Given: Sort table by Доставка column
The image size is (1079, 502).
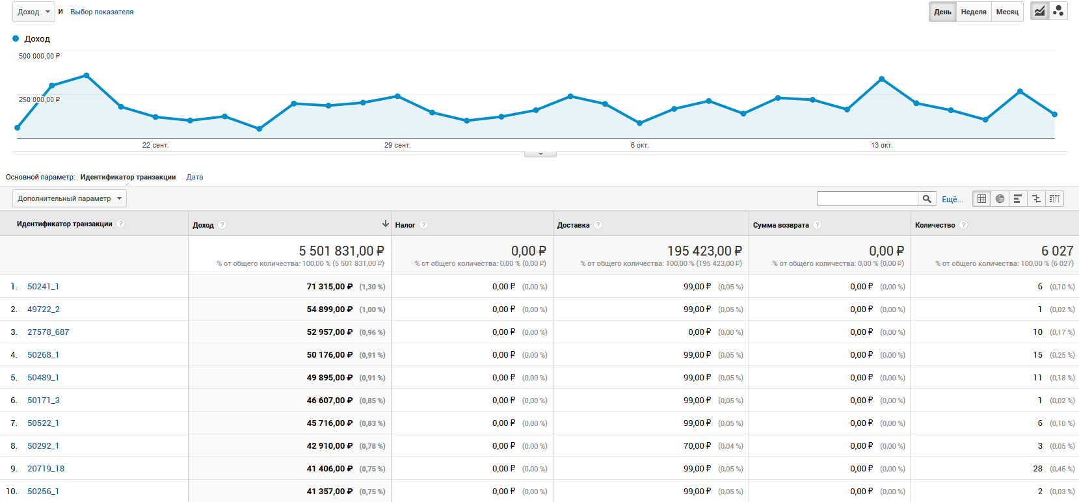Looking at the screenshot, I should coord(573,225).
